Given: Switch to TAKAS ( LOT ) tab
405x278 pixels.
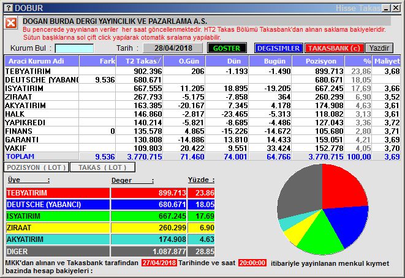Looking at the screenshot, I should (x=102, y=167).
